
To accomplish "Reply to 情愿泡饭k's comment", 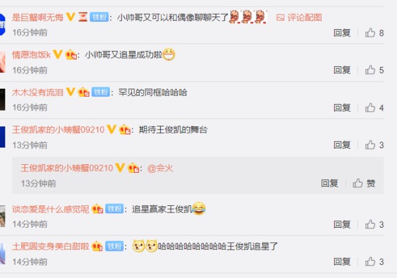I will tap(342, 70).
